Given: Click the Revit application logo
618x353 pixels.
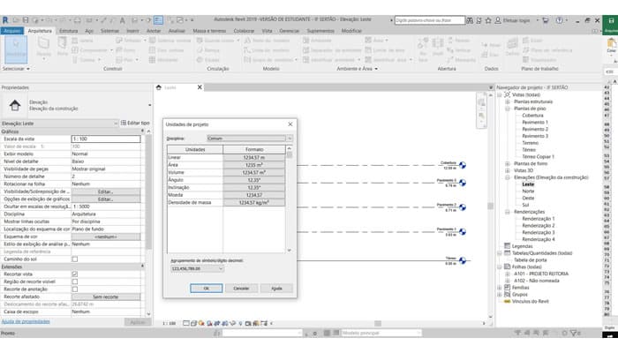Looking at the screenshot, I should coord(5,20).
